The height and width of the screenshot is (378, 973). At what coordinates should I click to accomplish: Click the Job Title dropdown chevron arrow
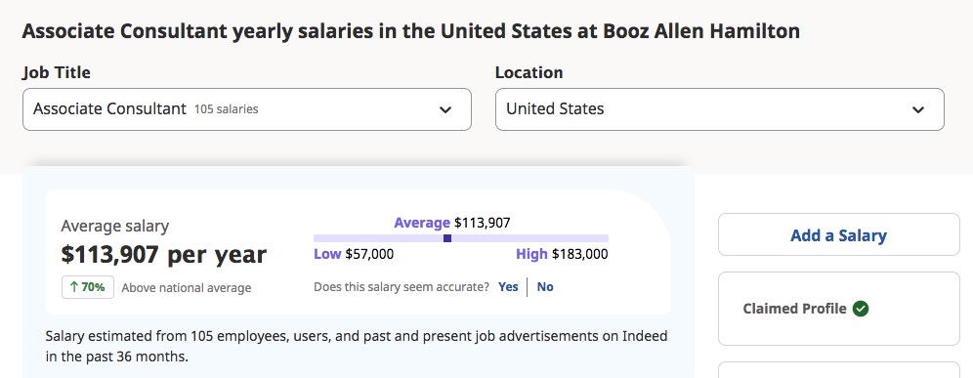tap(444, 109)
